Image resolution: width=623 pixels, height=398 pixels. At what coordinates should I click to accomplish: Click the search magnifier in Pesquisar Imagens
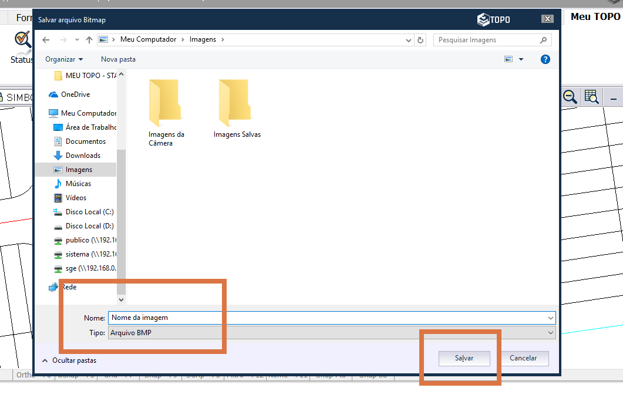[x=543, y=40]
